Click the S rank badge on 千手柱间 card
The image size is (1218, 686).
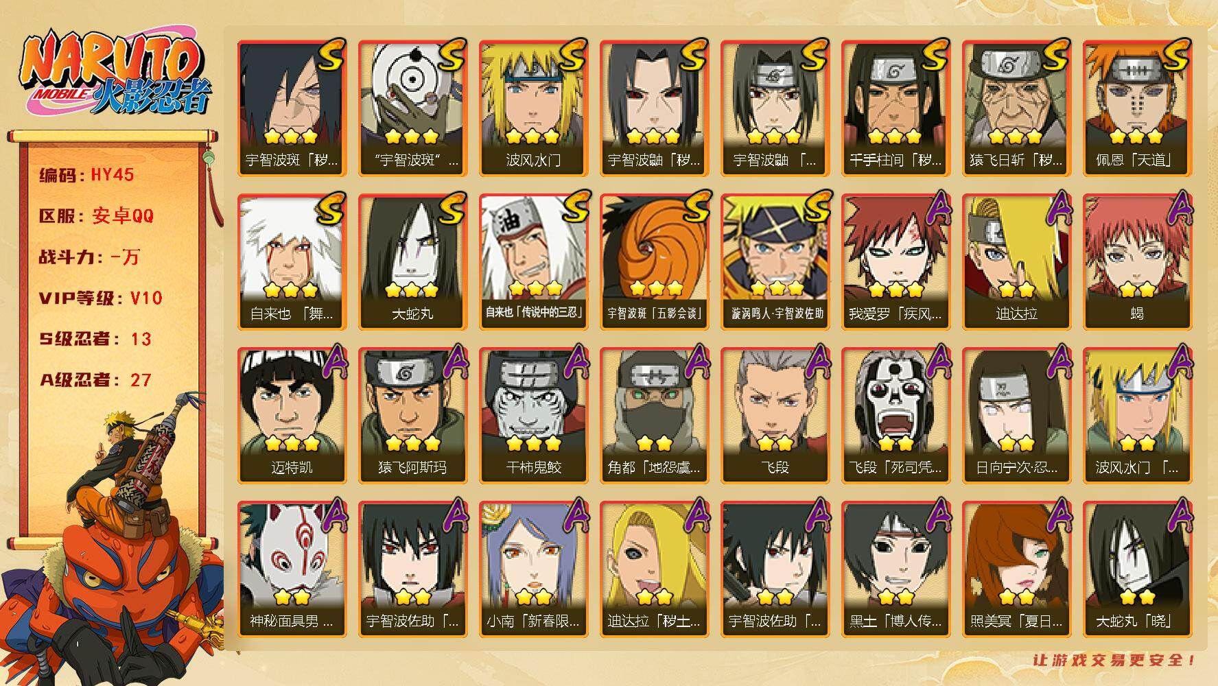[935, 55]
